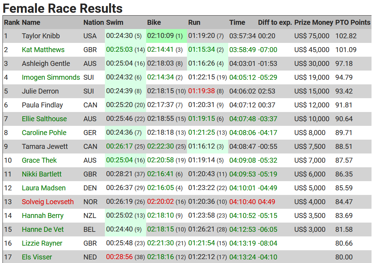This screenshot has height=263, width=374.
Task: Sort by the Swim column header
Action: click(115, 22)
